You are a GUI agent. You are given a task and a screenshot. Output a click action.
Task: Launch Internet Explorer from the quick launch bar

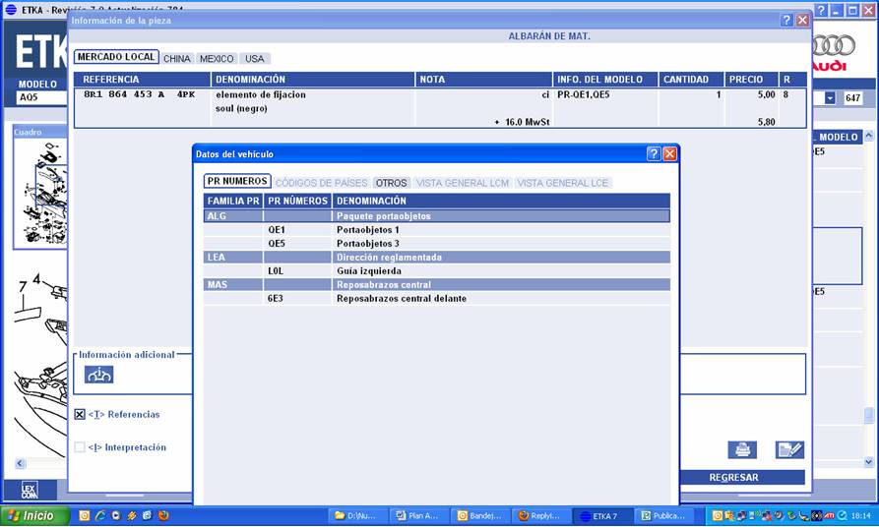pyautogui.click(x=100, y=515)
